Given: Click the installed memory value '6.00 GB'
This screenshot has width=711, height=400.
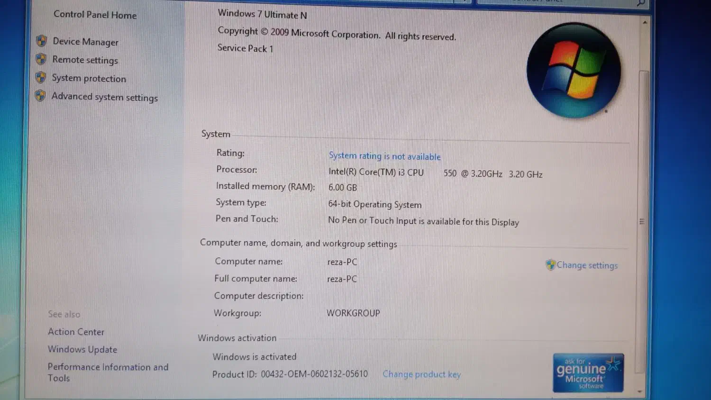Looking at the screenshot, I should (x=343, y=188).
